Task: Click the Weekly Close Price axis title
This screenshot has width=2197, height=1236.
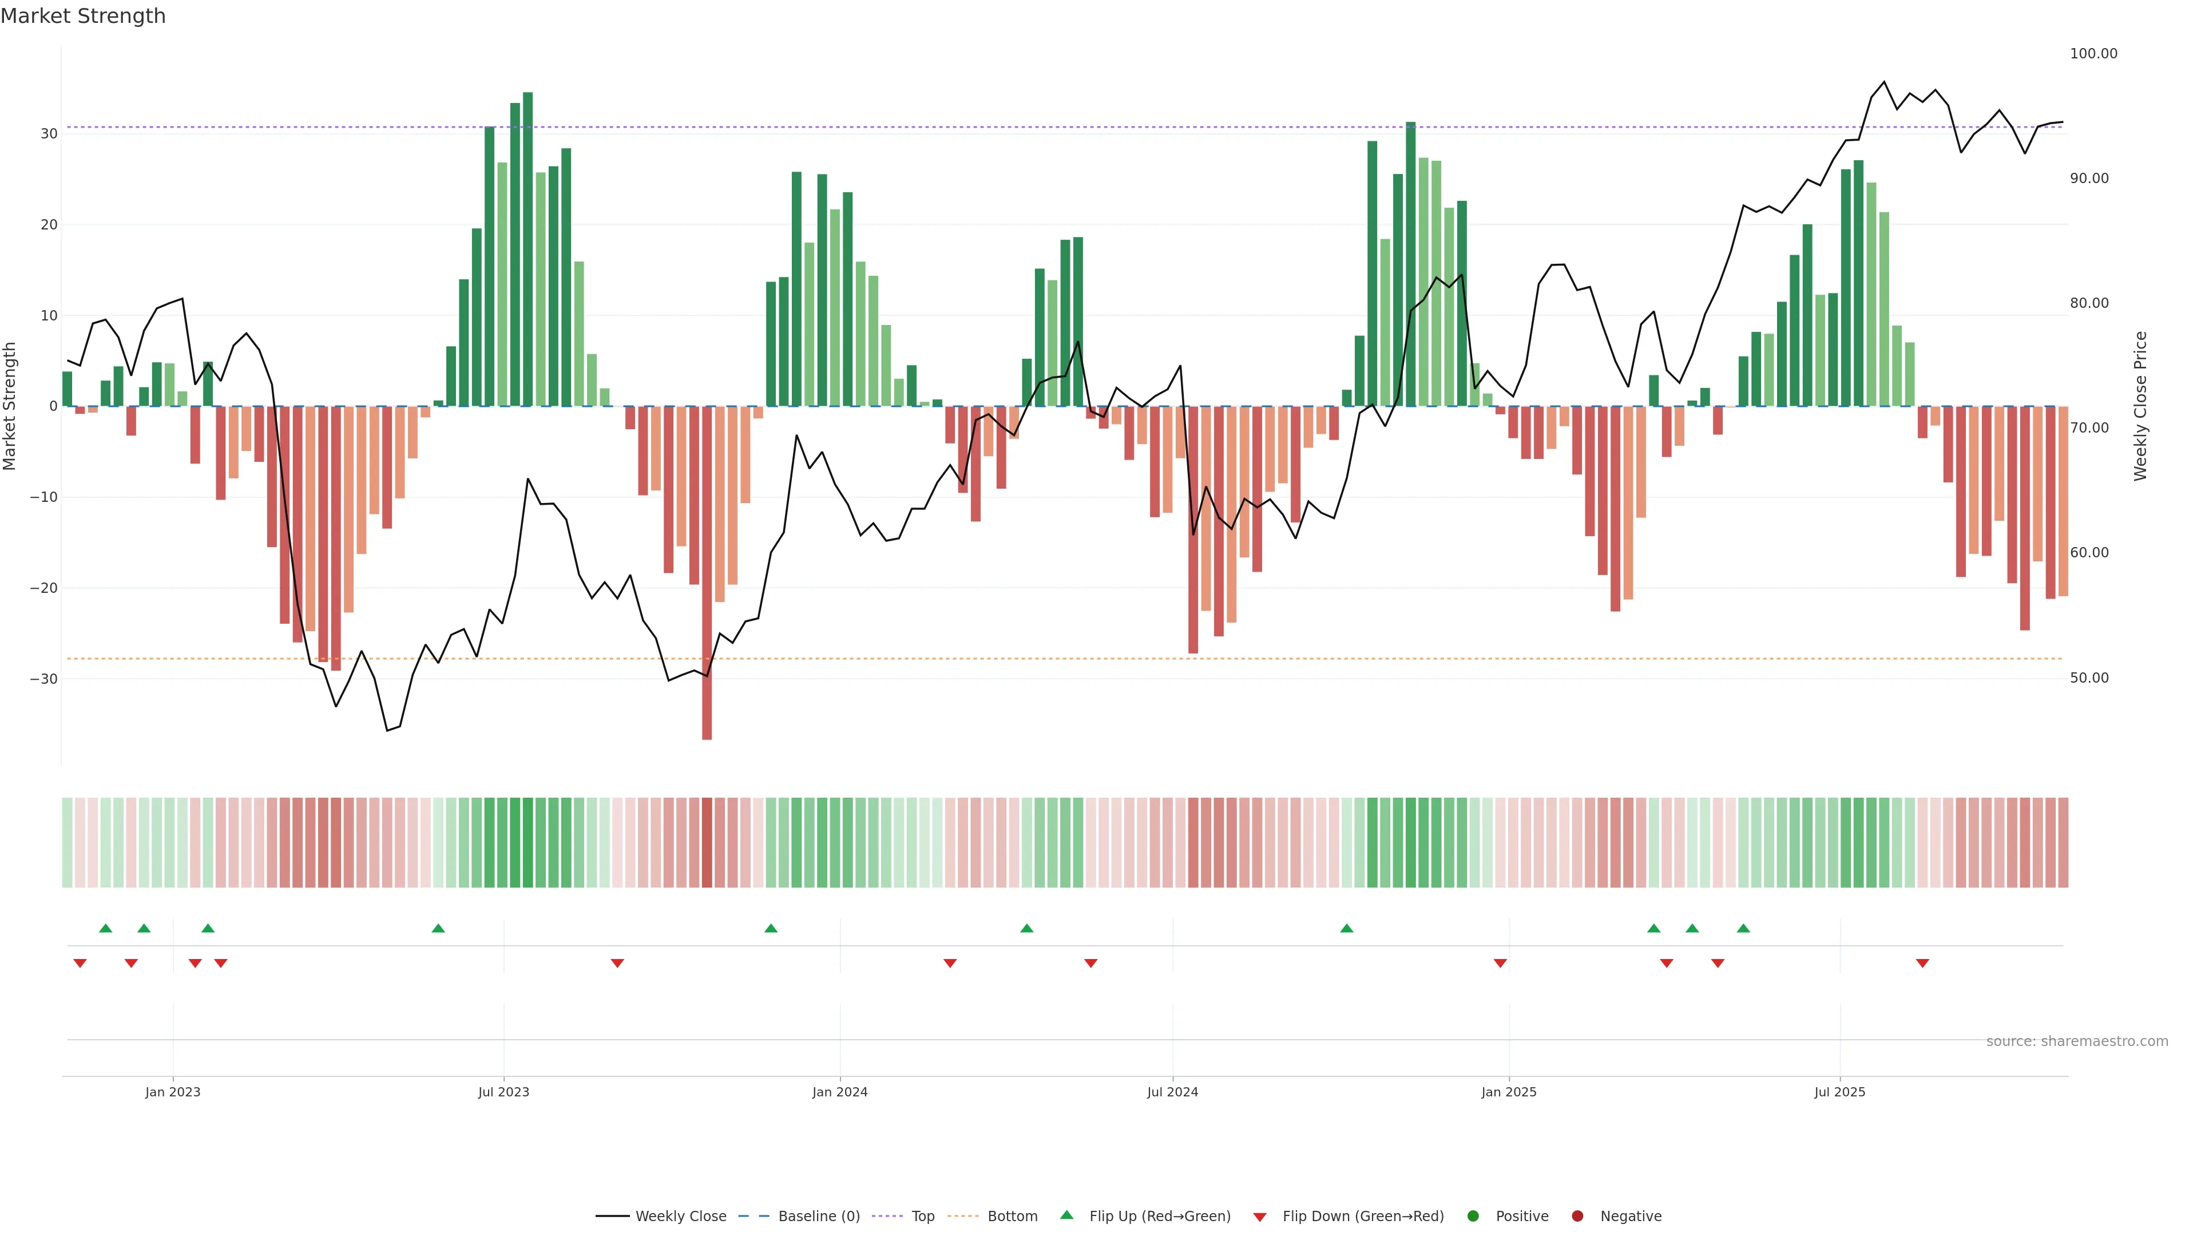Action: (x=2140, y=406)
